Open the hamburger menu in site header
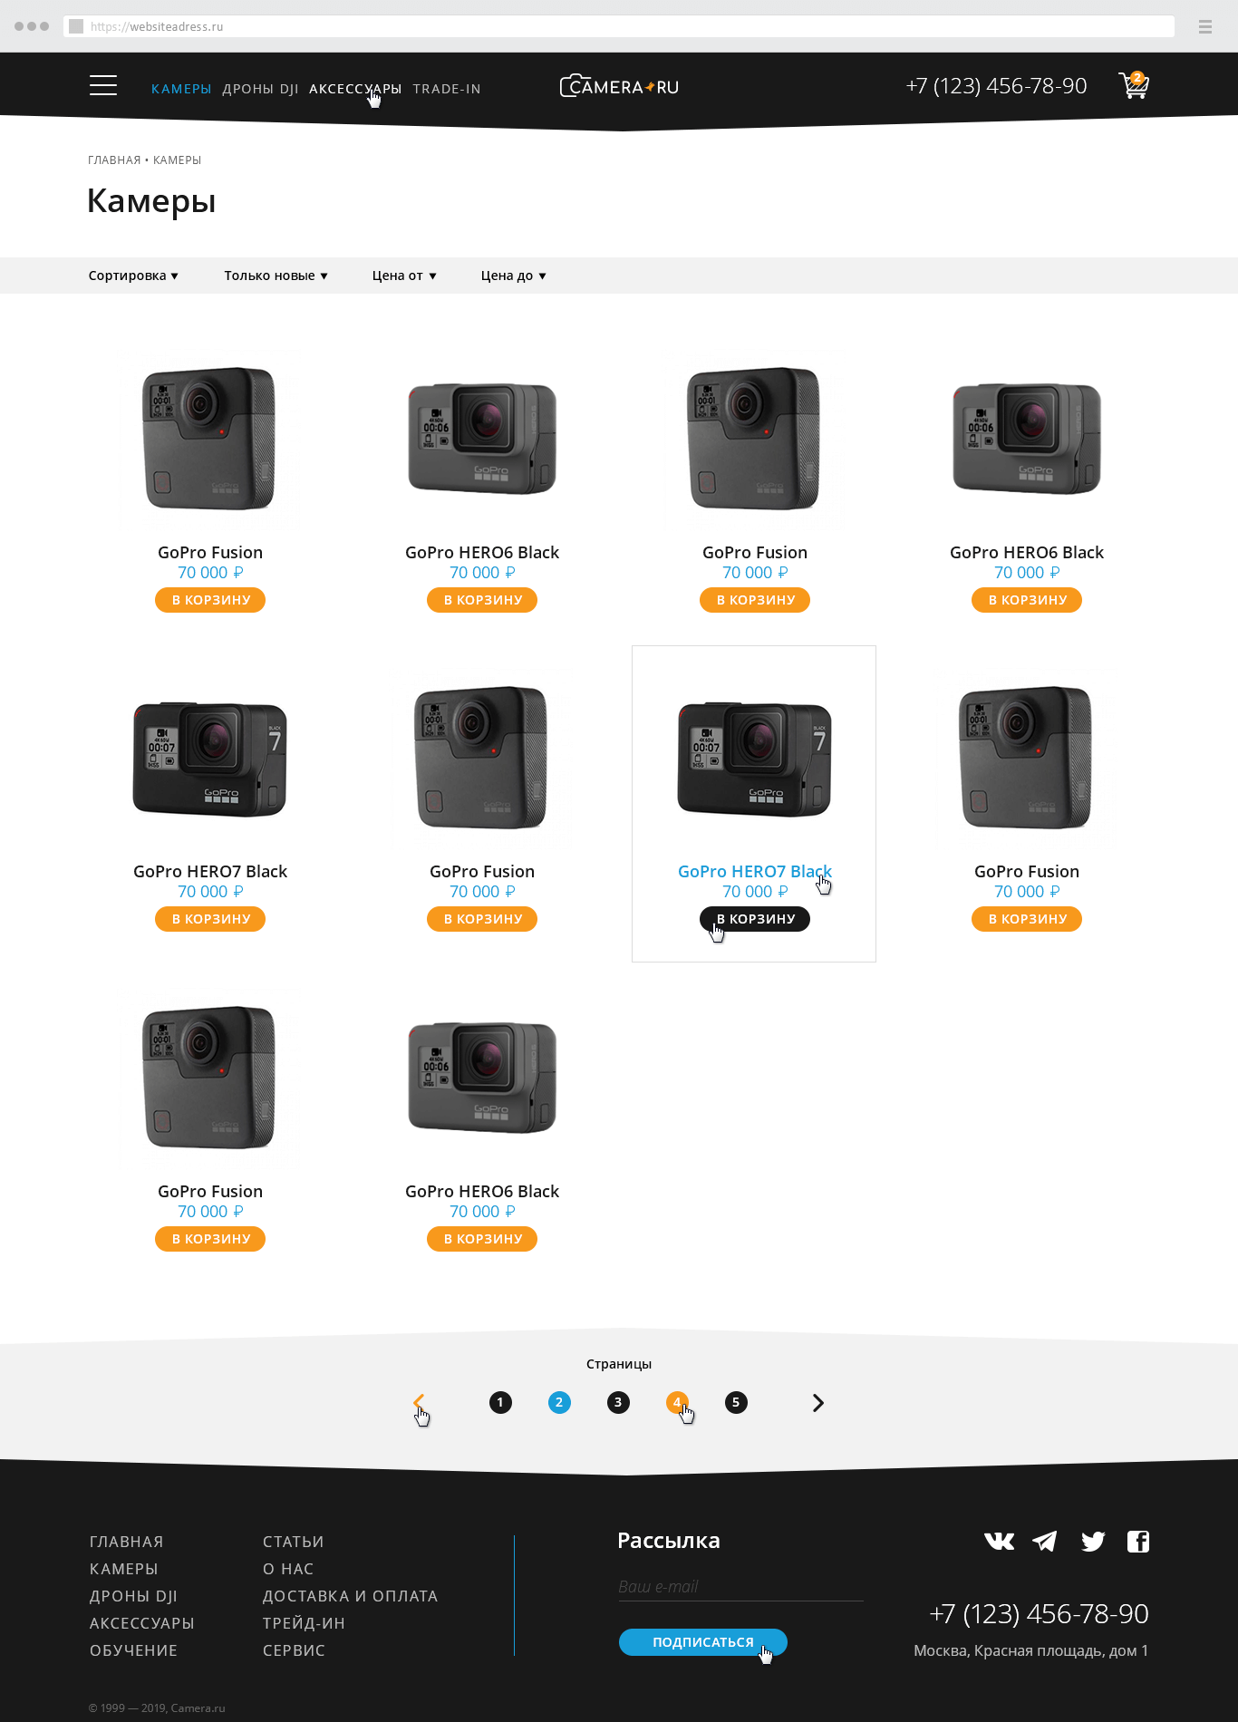 (103, 85)
